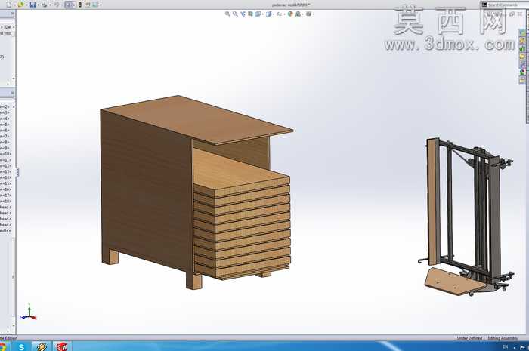Click yellow pencil app in taskbar
The height and width of the screenshot is (351, 529).
coord(42,346)
